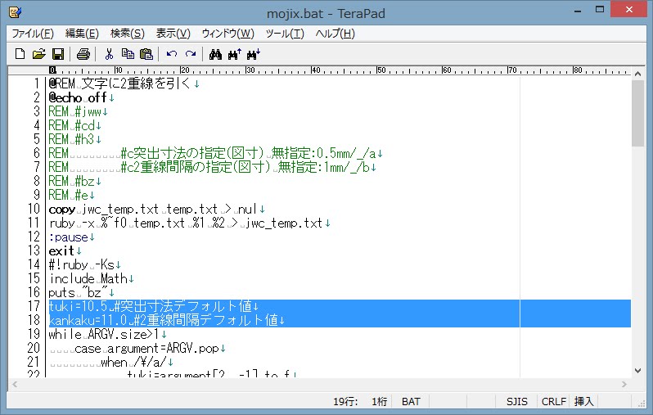Click the TeraPad application icon in the title bar
Viewport: 653px width, 415px height.
tap(15, 12)
